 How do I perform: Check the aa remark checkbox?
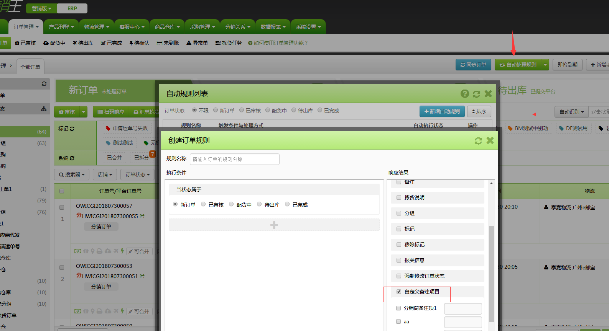click(x=398, y=321)
